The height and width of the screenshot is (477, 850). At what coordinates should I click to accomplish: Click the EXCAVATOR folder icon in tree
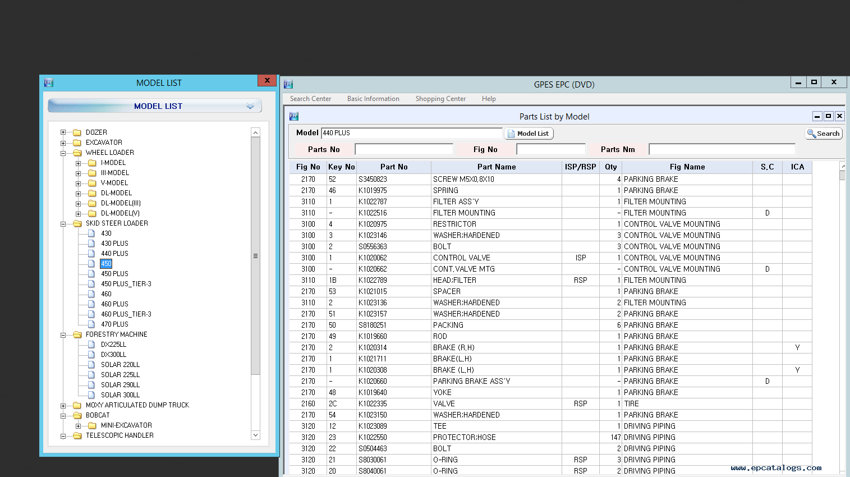[x=77, y=143]
